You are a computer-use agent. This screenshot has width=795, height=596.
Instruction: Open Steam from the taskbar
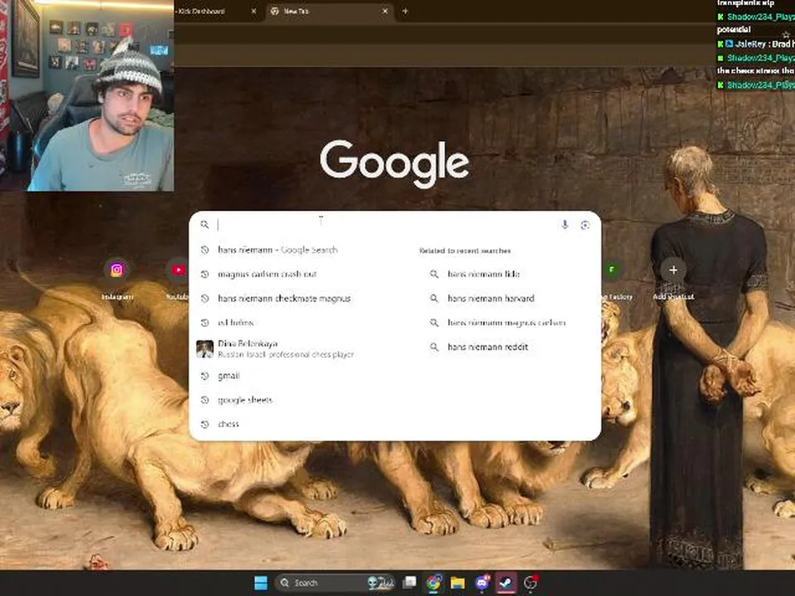tap(505, 583)
